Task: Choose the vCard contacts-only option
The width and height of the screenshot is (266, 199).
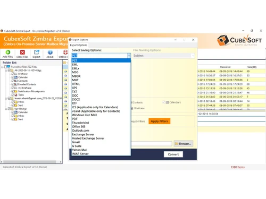Action: (101, 111)
